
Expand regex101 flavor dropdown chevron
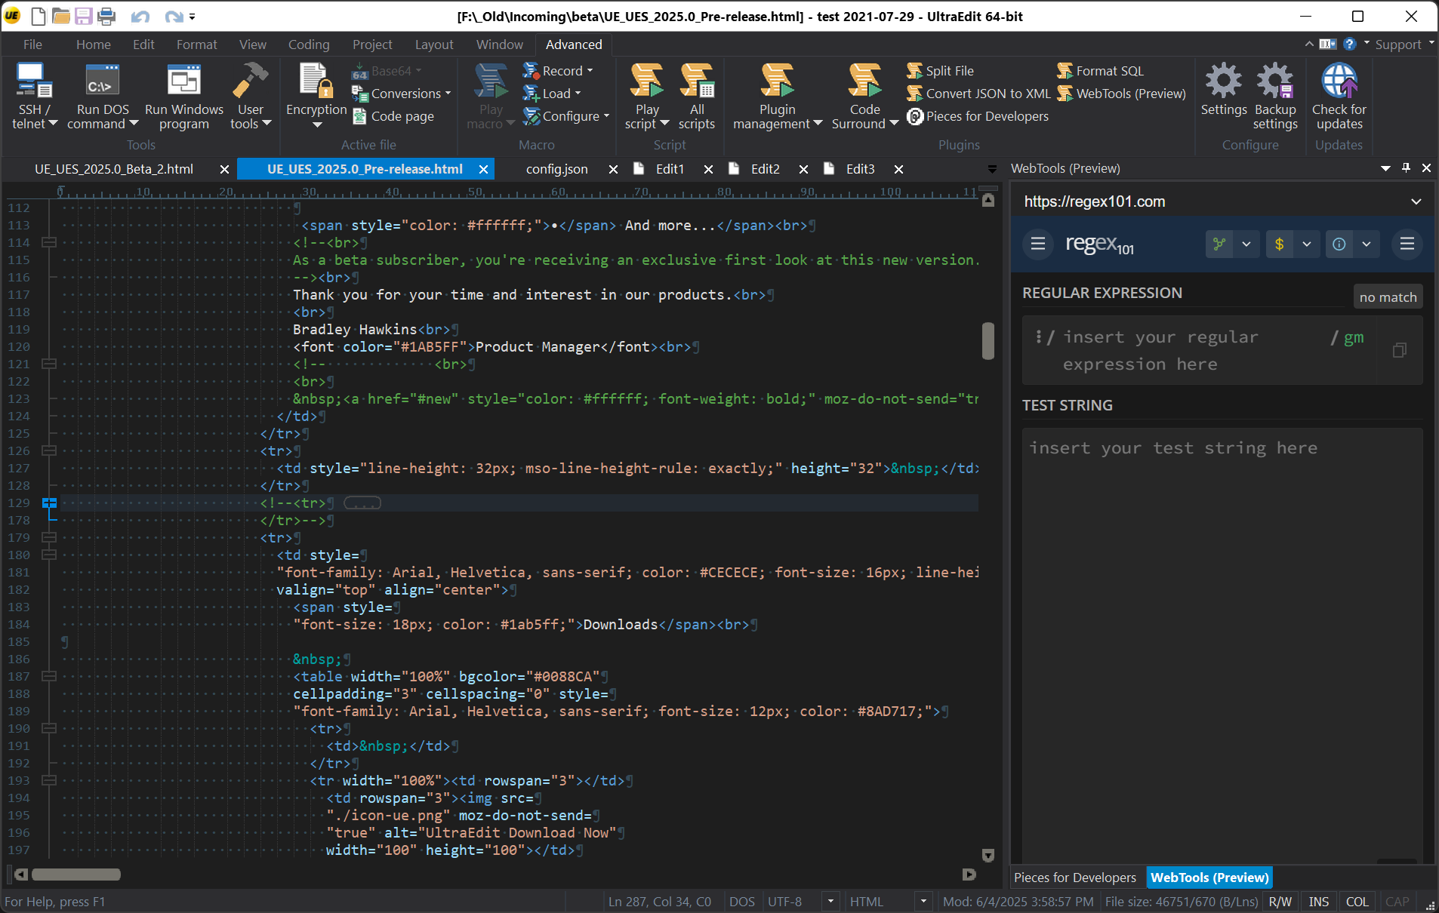point(1246,244)
